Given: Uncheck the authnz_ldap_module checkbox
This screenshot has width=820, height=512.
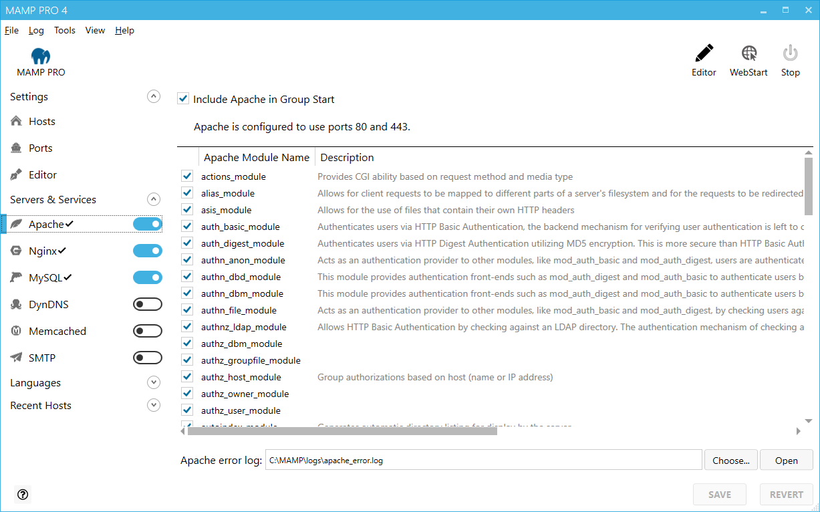Looking at the screenshot, I should pos(187,327).
